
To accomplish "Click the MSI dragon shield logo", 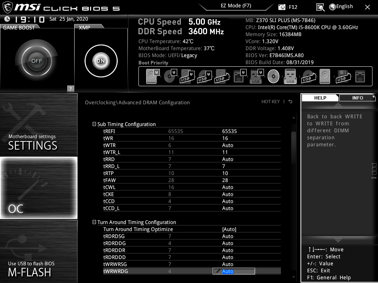I will [7, 7].
